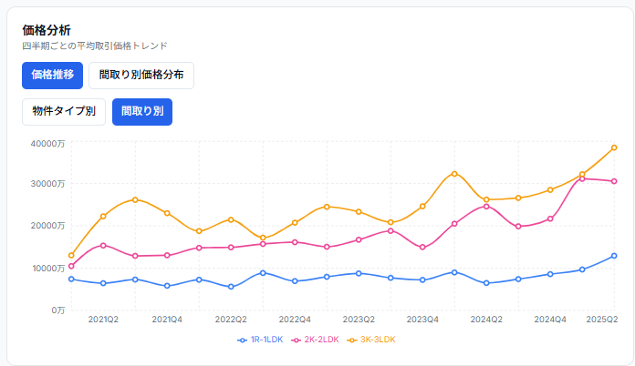The image size is (635, 366).
Task: Click orange 3K-3LDK point at 2024Q2
Action: (x=486, y=199)
